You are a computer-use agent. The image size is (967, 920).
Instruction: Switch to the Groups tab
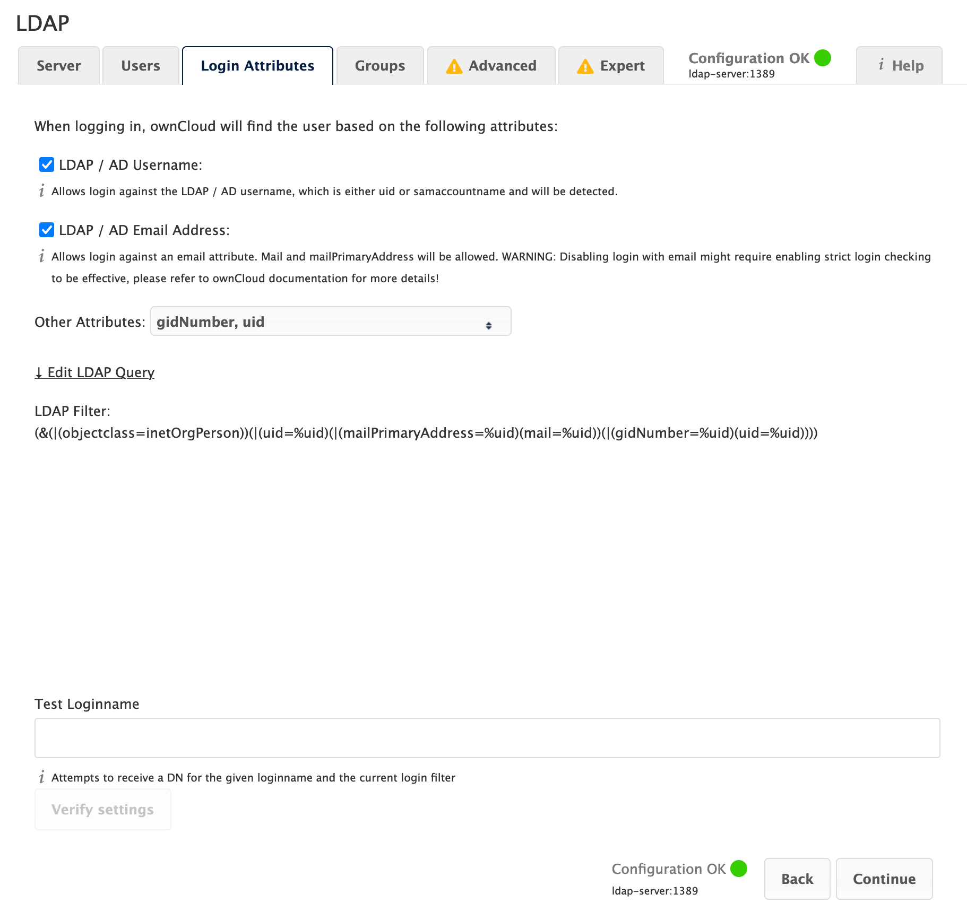point(379,65)
